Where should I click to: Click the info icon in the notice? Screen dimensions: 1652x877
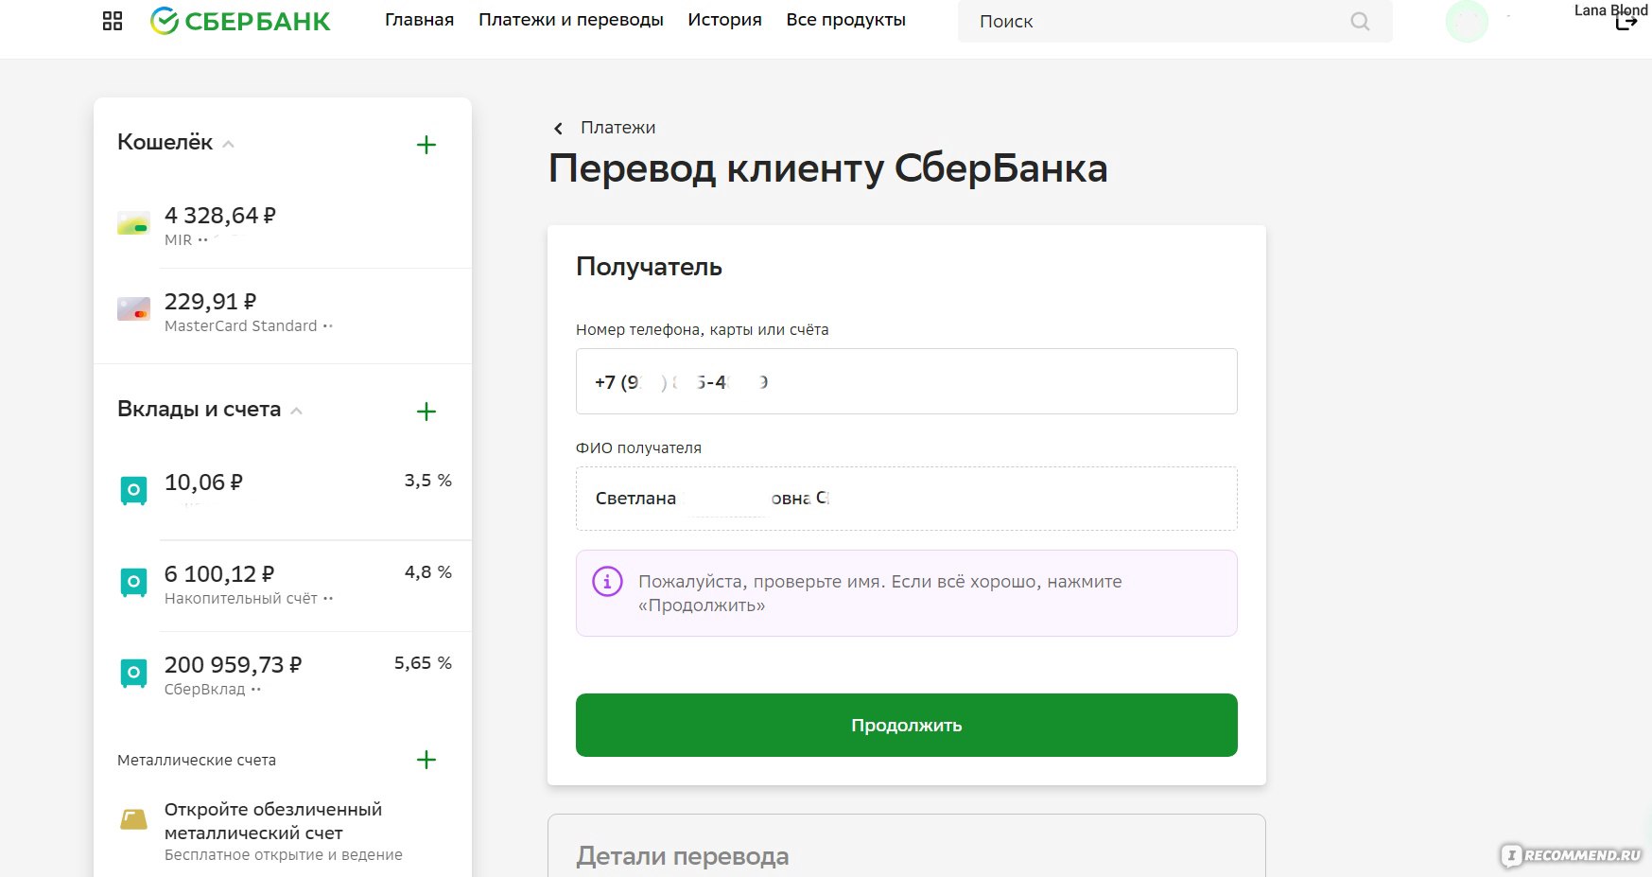click(607, 581)
